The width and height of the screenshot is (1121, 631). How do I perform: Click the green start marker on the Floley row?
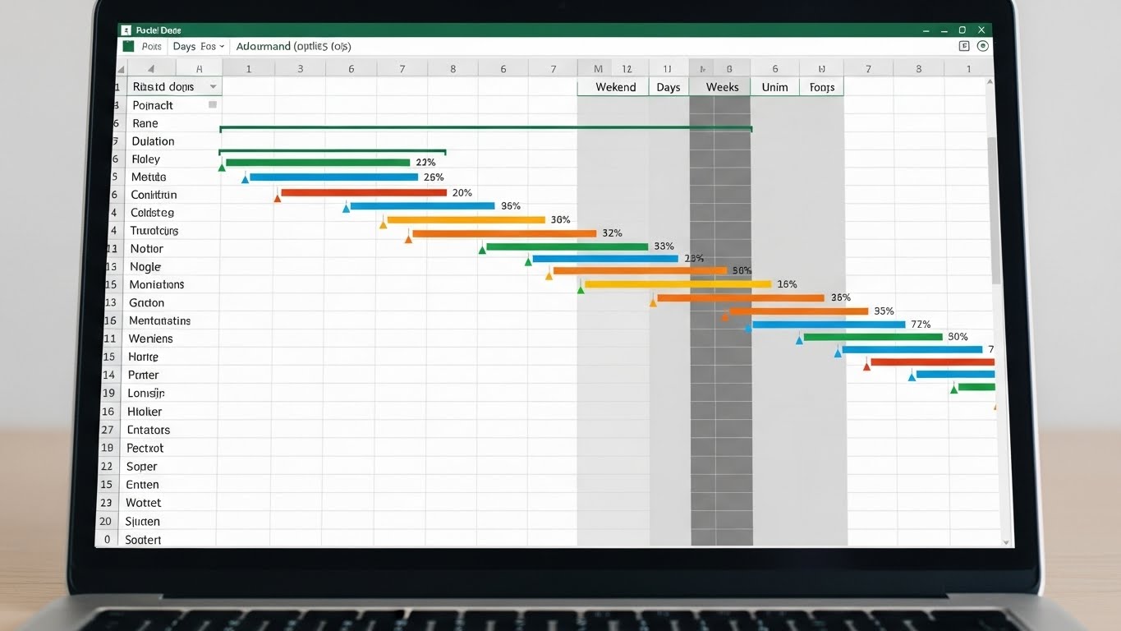click(222, 167)
